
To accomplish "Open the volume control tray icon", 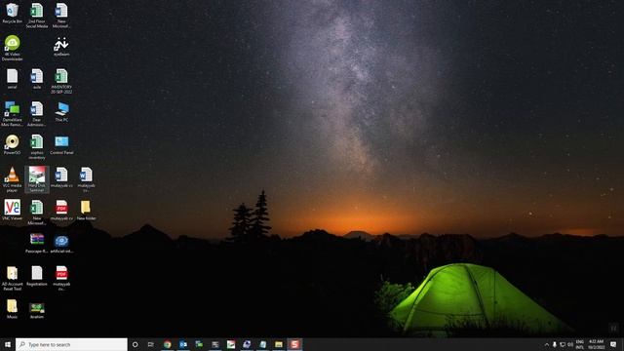I will coord(570,344).
